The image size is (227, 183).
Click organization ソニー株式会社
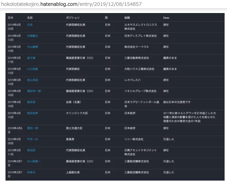134,139
